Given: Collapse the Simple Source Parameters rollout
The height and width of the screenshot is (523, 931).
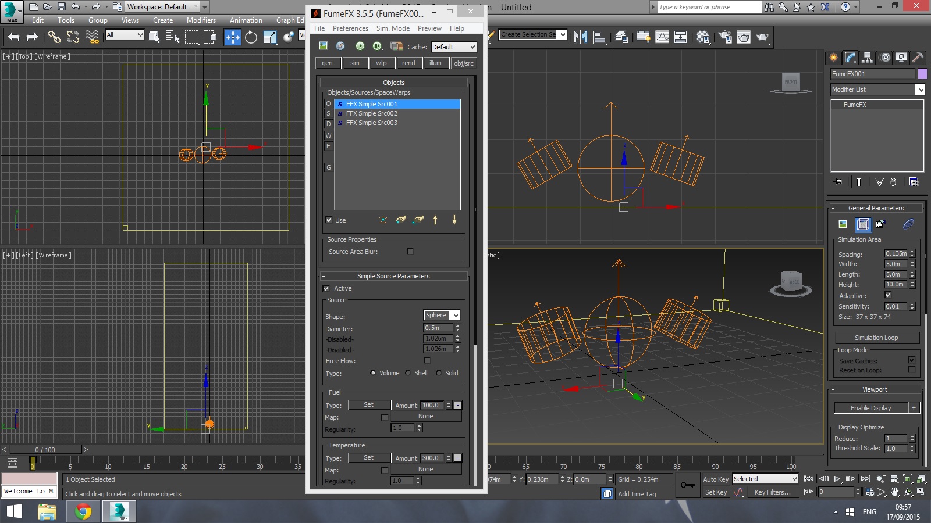Looking at the screenshot, I should [x=393, y=276].
